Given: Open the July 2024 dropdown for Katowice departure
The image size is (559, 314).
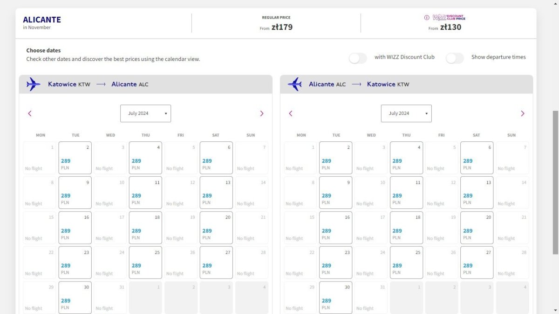Looking at the screenshot, I should coord(145,114).
